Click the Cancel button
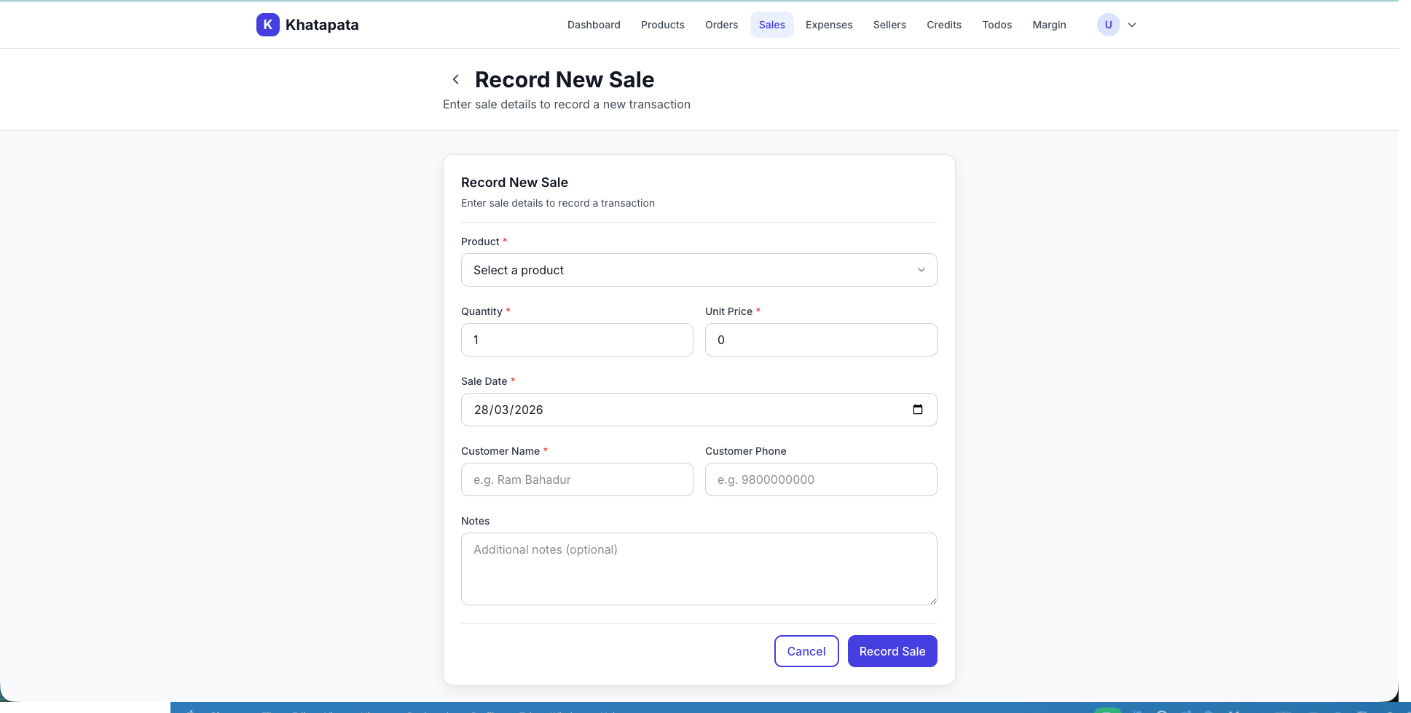The width and height of the screenshot is (1411, 713). (806, 651)
